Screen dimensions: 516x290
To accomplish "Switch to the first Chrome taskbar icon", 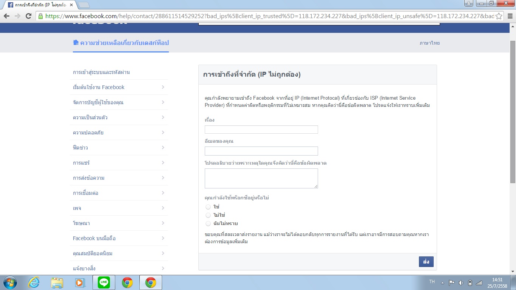I will 127,282.
